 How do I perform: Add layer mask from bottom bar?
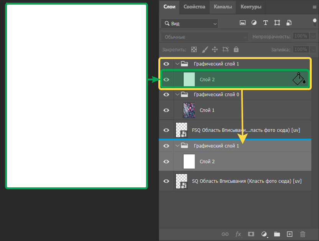(251, 234)
